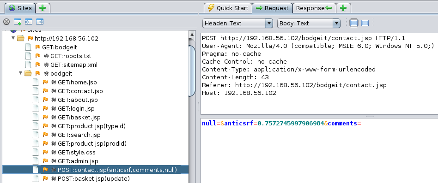
Task: Switch to the Request tab
Action: click(x=272, y=8)
